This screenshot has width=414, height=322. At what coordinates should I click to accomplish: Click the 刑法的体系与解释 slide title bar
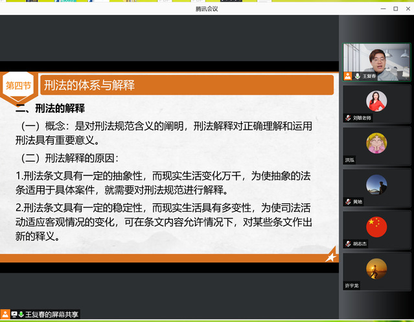coord(187,85)
